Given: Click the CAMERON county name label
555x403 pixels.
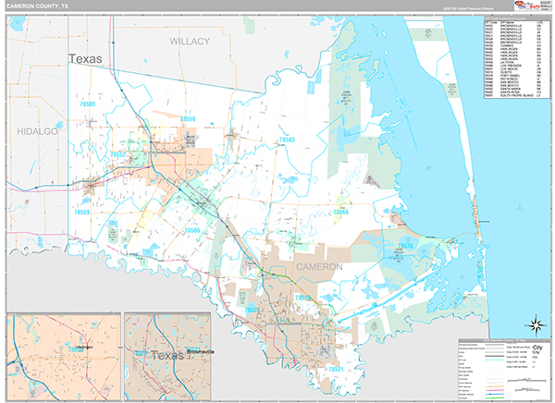Looking at the screenshot, I should click(x=319, y=267).
